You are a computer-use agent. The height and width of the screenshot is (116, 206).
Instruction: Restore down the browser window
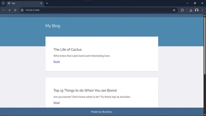pyautogui.click(x=195, y=3)
